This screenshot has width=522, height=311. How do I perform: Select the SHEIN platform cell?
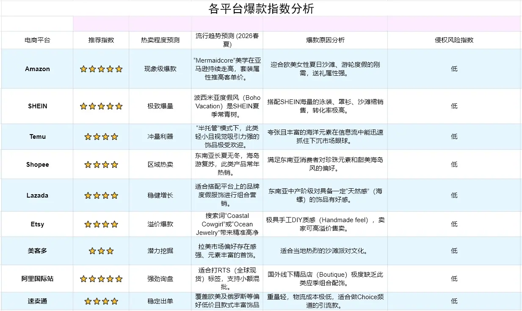[37, 106]
